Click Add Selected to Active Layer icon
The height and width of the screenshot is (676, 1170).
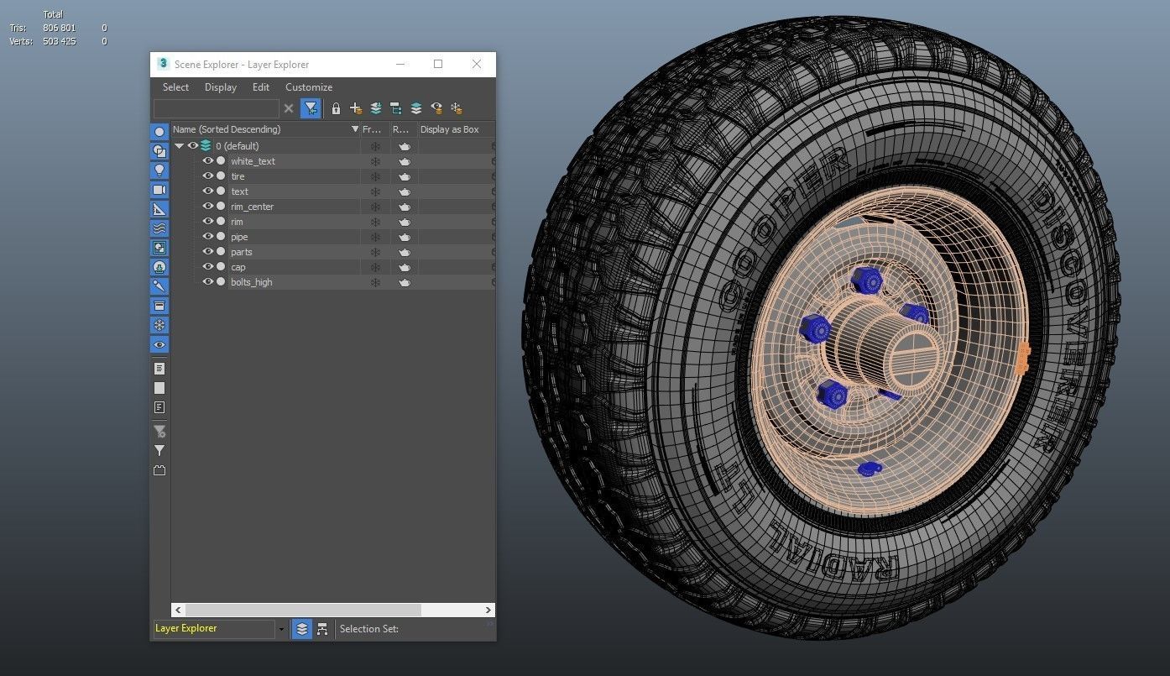pyautogui.click(x=376, y=108)
